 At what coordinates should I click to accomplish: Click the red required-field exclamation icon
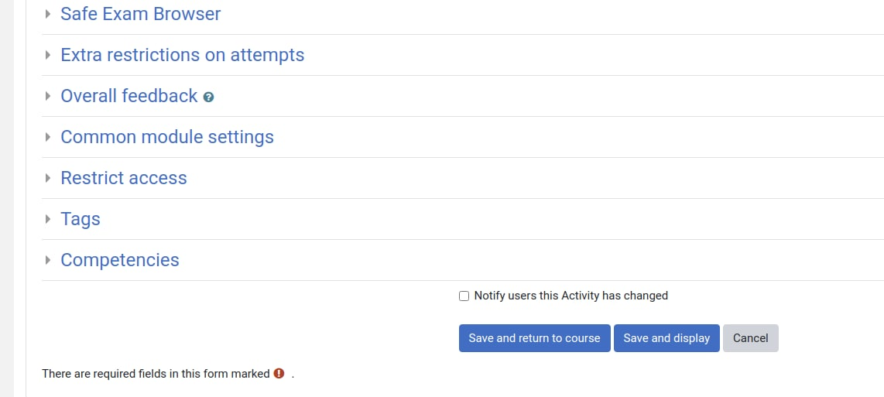(x=279, y=373)
